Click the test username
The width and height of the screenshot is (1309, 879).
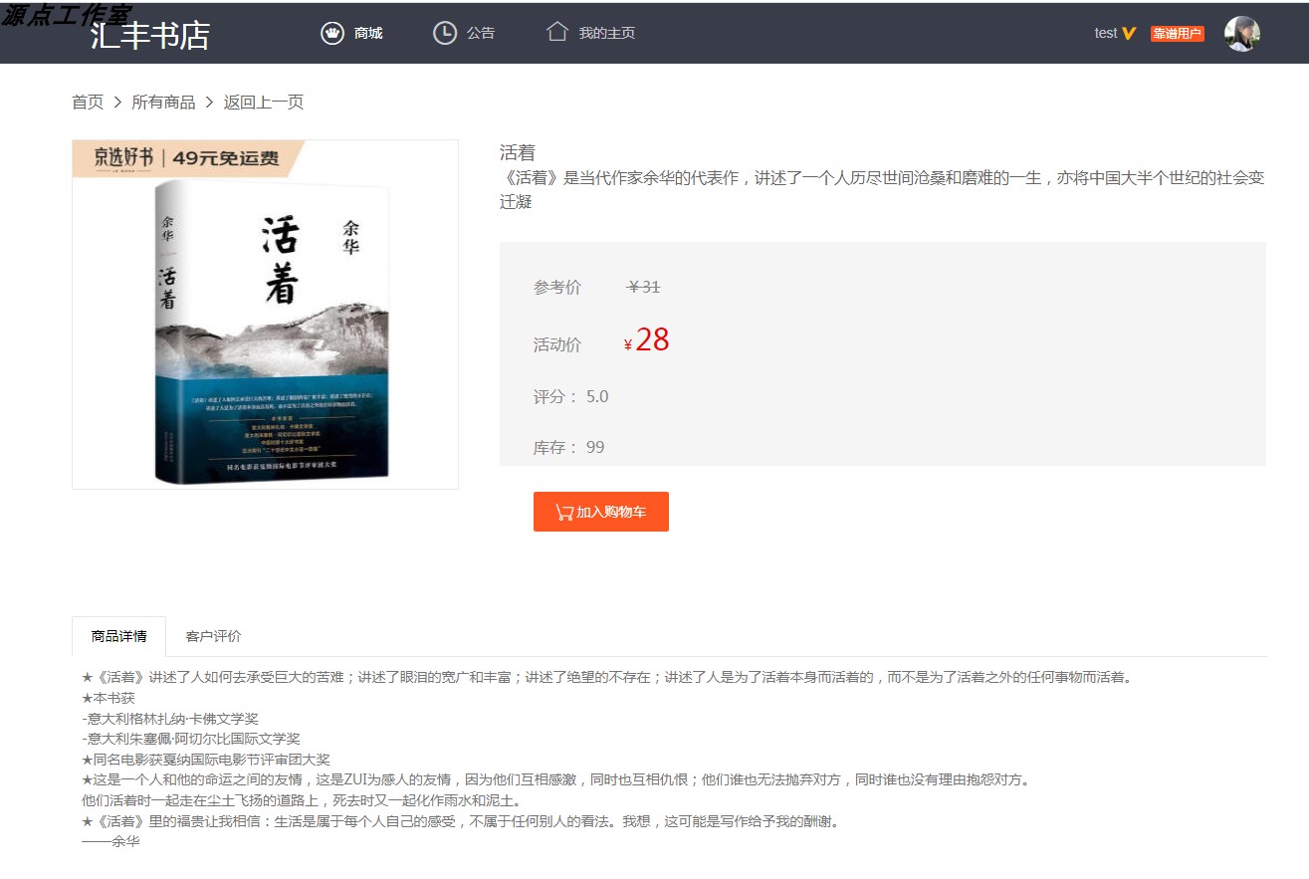[1106, 33]
